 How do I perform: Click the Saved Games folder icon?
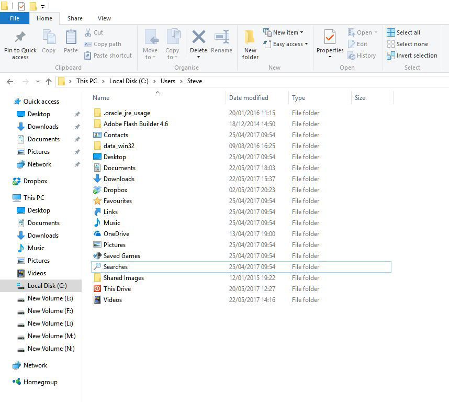click(97, 255)
